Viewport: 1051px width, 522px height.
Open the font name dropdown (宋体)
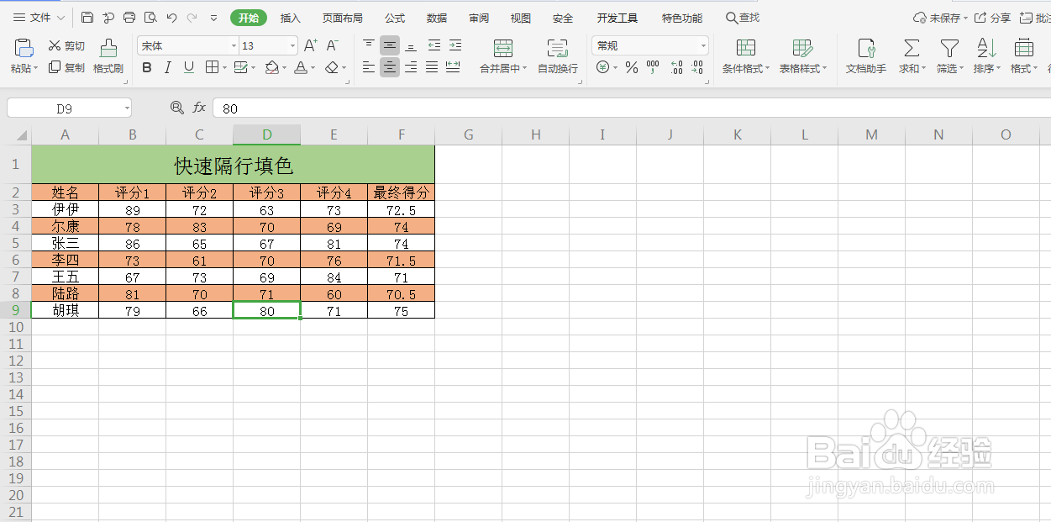coord(234,46)
